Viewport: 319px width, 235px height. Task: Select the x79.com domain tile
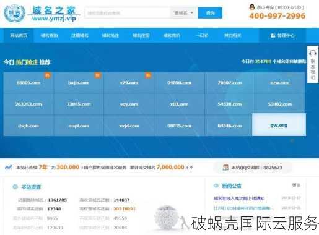[129, 83]
